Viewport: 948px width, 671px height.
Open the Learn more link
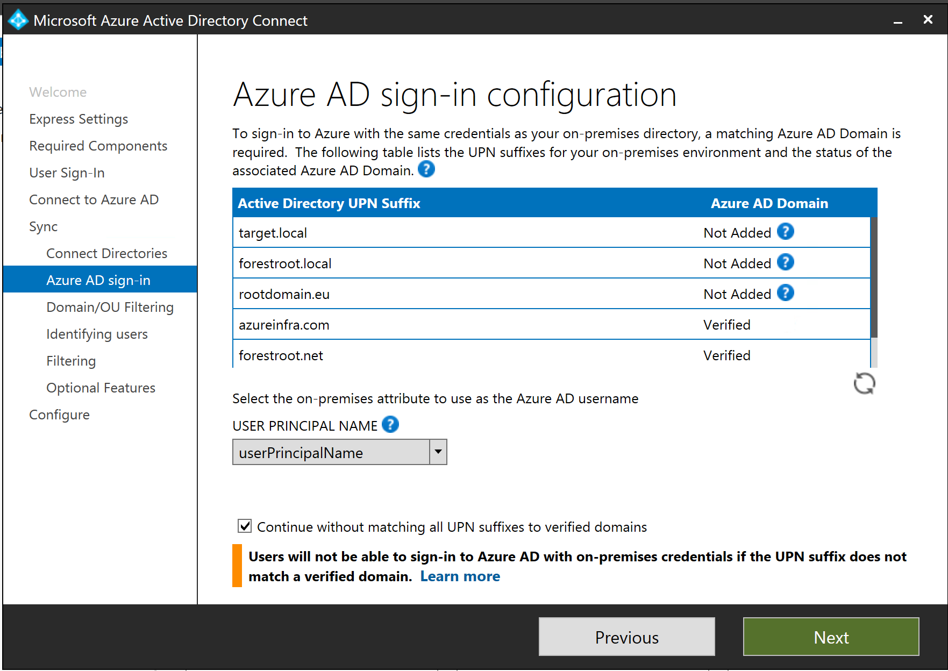pyautogui.click(x=460, y=576)
